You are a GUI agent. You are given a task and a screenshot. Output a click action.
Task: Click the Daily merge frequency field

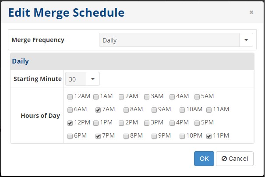coord(169,40)
